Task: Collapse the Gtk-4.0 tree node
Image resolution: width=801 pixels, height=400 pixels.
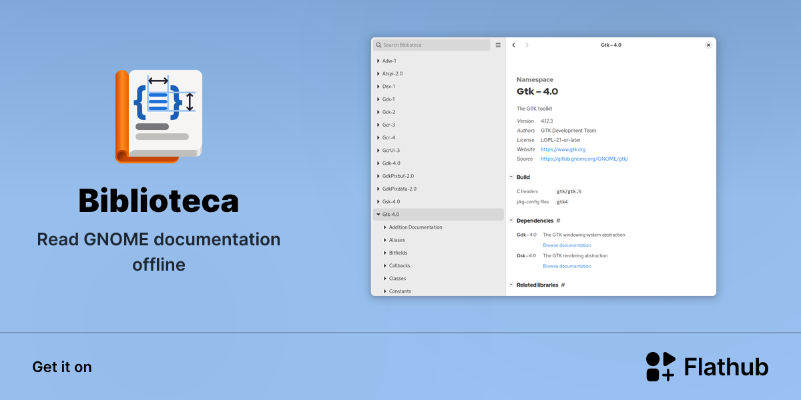Action: [378, 215]
